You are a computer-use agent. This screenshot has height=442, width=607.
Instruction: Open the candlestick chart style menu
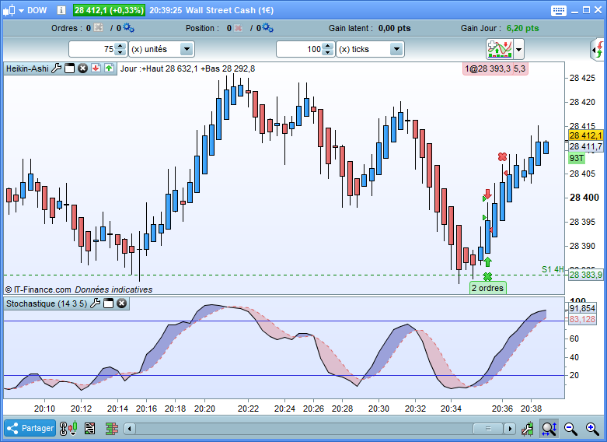12,10
